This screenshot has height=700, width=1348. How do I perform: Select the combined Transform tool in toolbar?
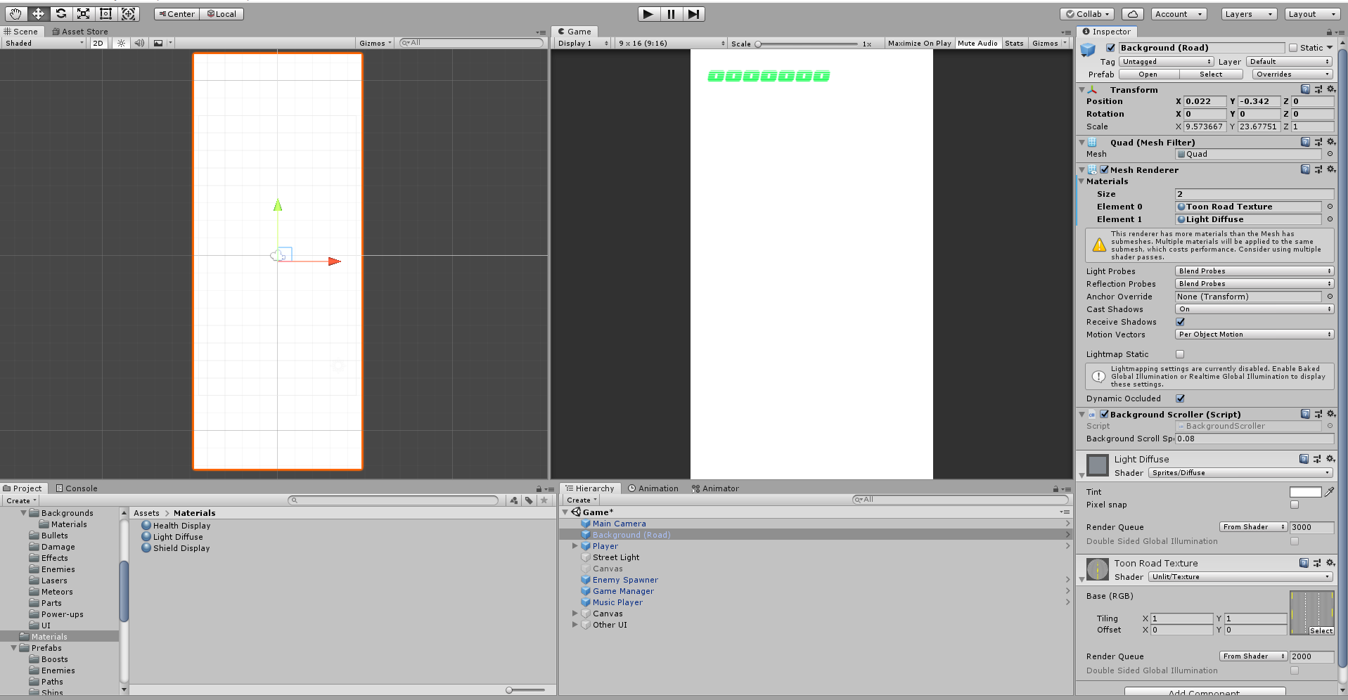click(x=128, y=13)
